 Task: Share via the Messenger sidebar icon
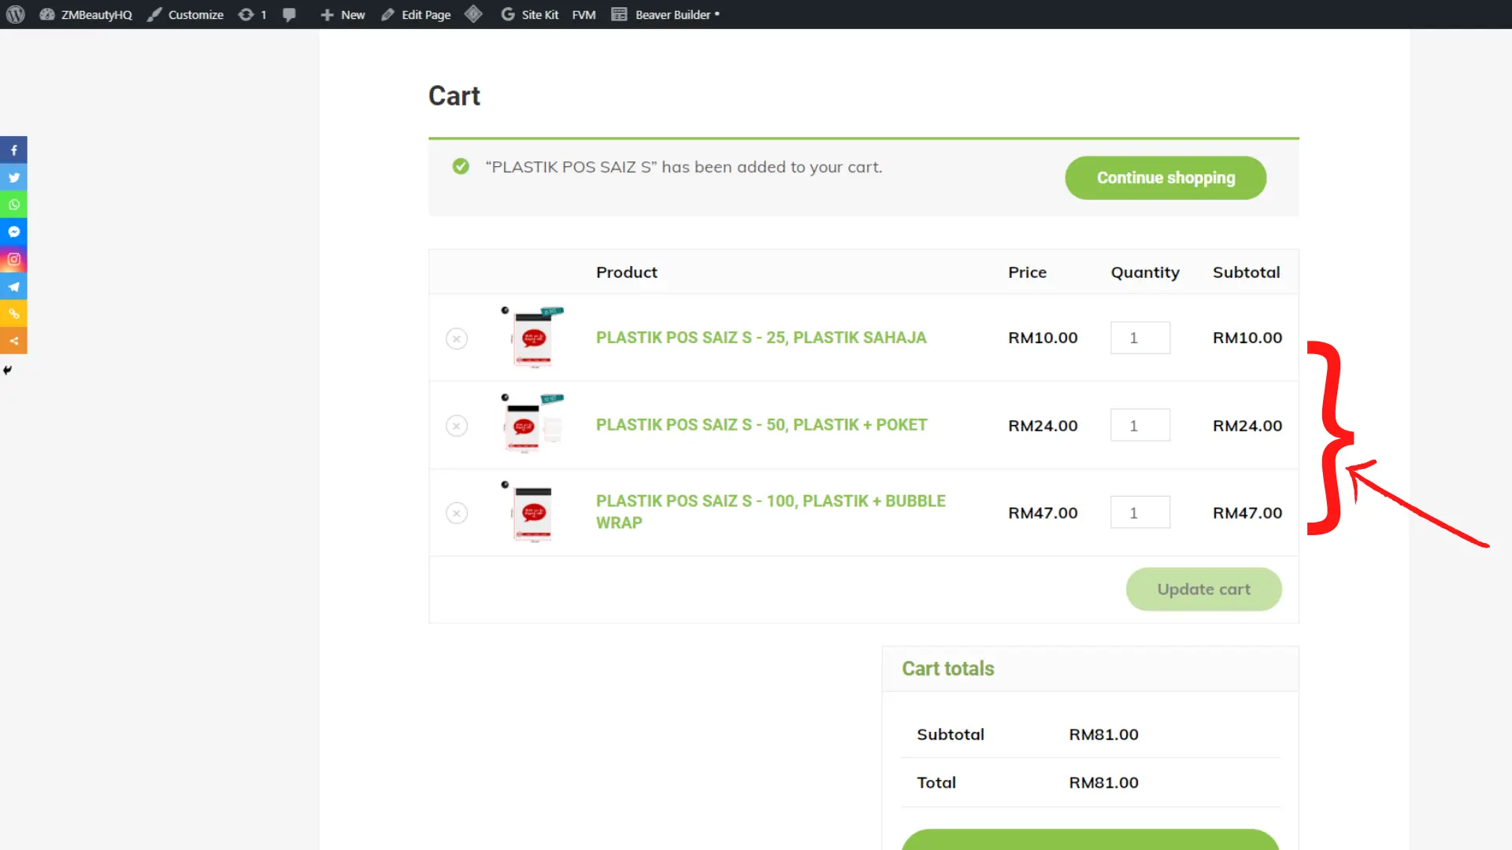[x=13, y=231]
